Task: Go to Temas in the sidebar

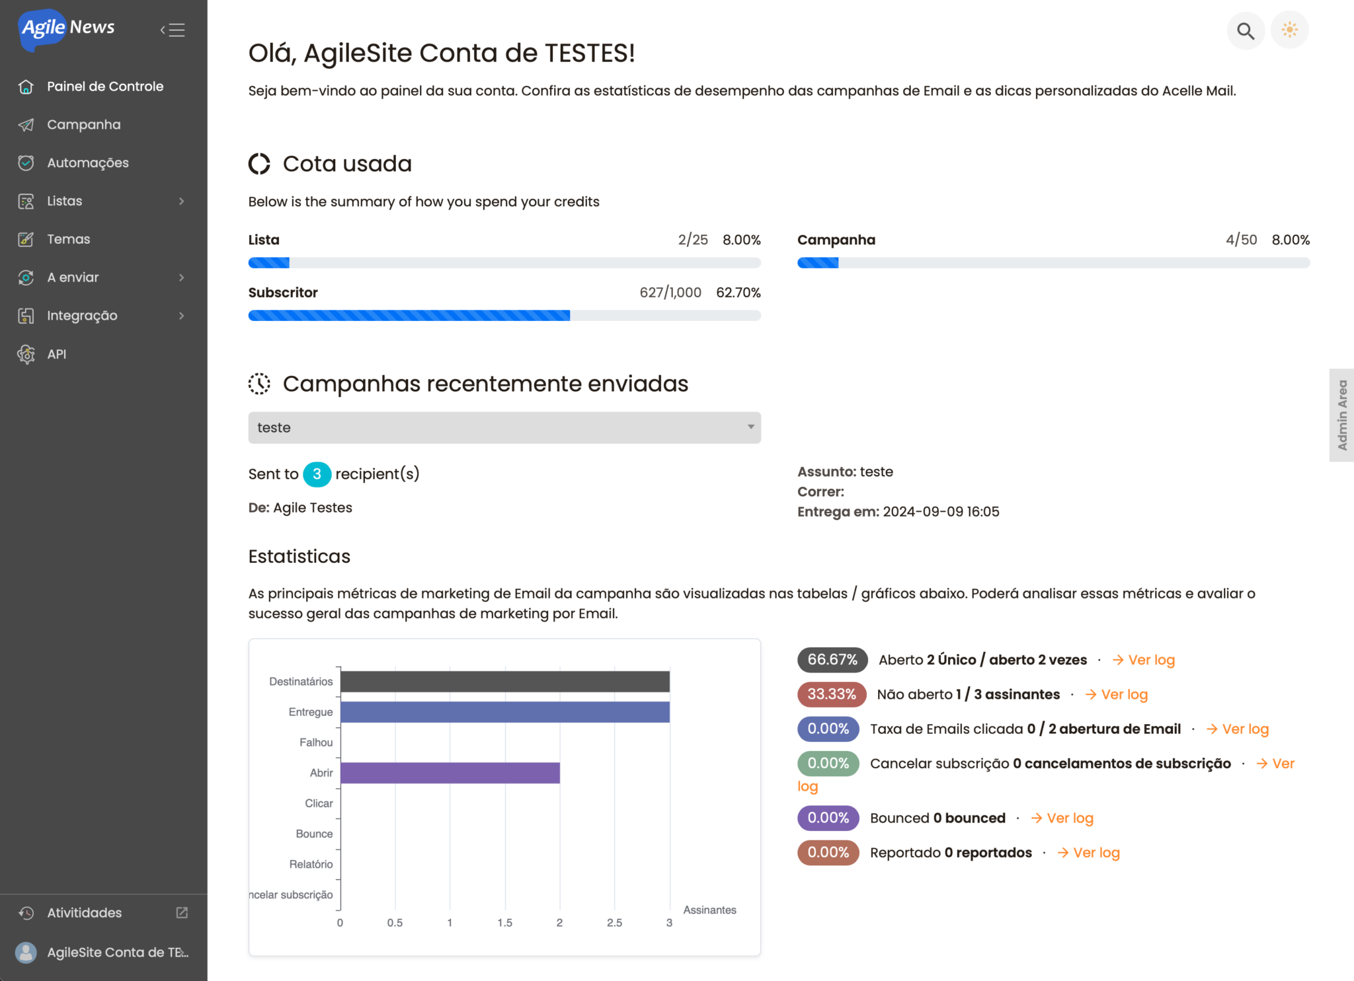Action: point(68,239)
